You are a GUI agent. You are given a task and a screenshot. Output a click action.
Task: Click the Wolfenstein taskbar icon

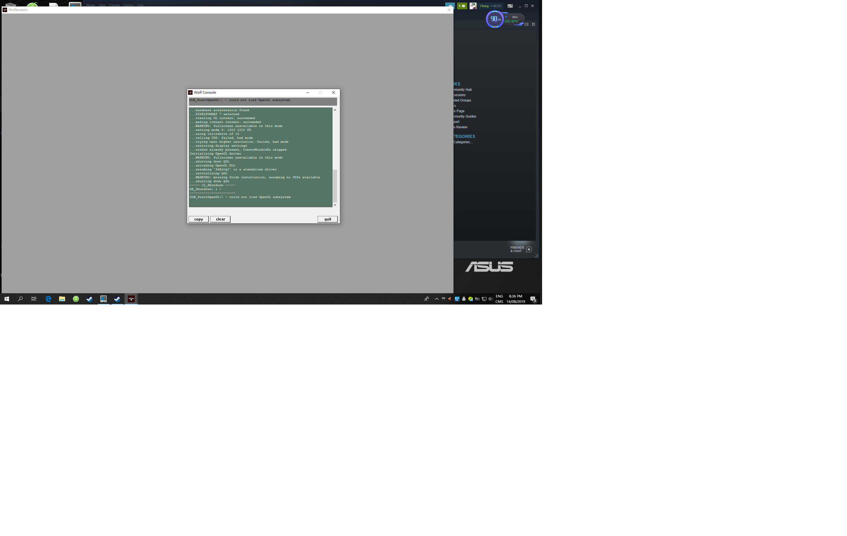coord(131,299)
